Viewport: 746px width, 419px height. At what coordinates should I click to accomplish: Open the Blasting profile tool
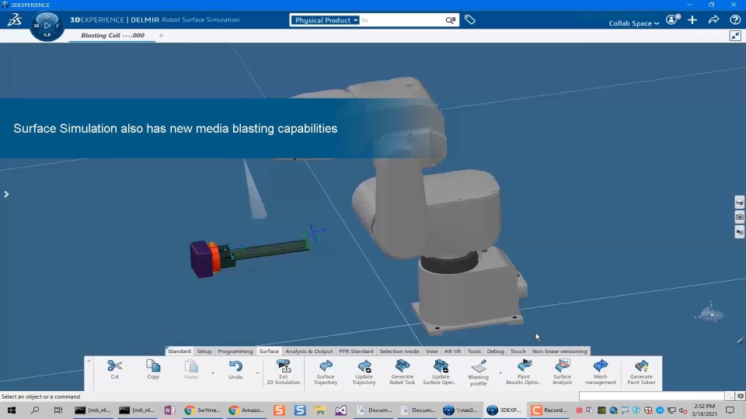point(478,372)
